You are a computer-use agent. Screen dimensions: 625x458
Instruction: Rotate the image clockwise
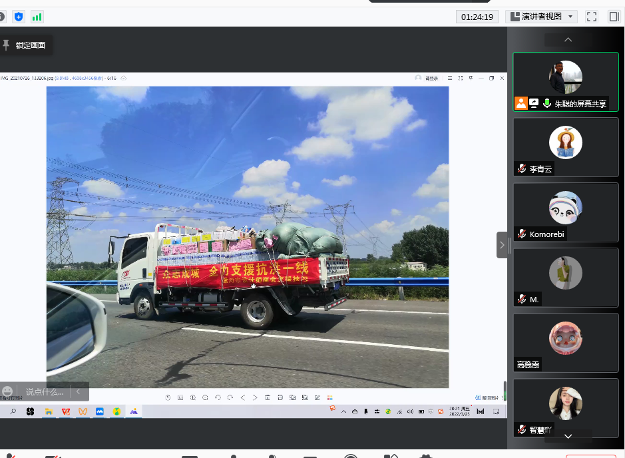pyautogui.click(x=230, y=397)
